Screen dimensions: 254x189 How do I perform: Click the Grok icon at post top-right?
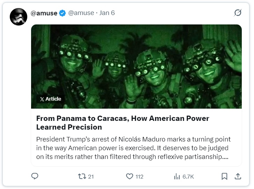coord(238,13)
